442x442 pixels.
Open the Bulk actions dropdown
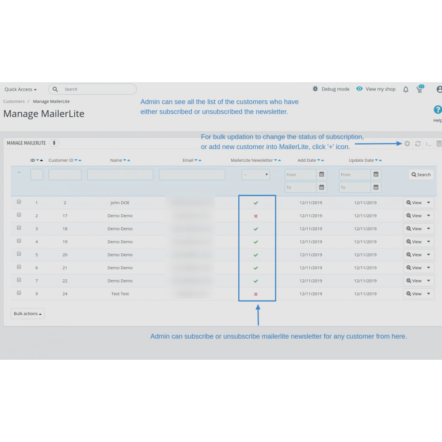coord(27,313)
